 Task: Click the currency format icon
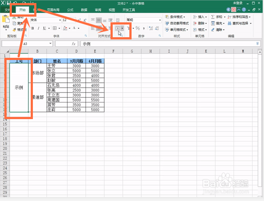(129, 28)
